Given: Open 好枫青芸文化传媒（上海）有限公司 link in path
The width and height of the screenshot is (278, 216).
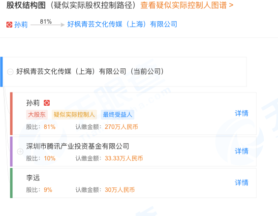Looking at the screenshot, I should 122,24.
